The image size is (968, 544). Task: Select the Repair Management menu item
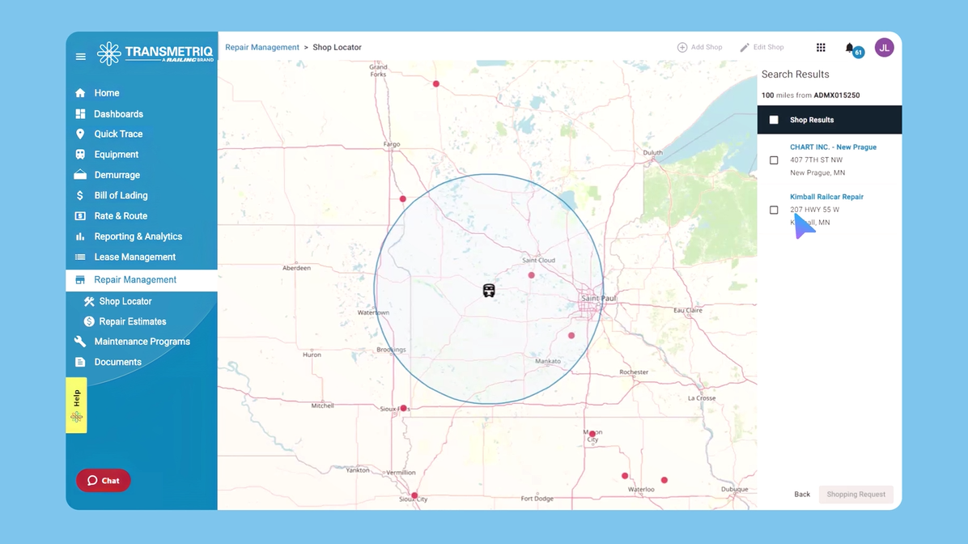142,280
